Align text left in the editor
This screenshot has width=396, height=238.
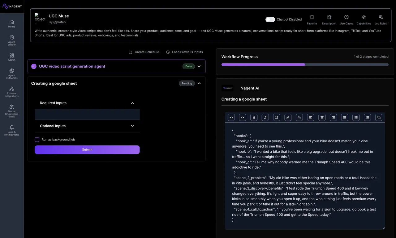(x=311, y=117)
